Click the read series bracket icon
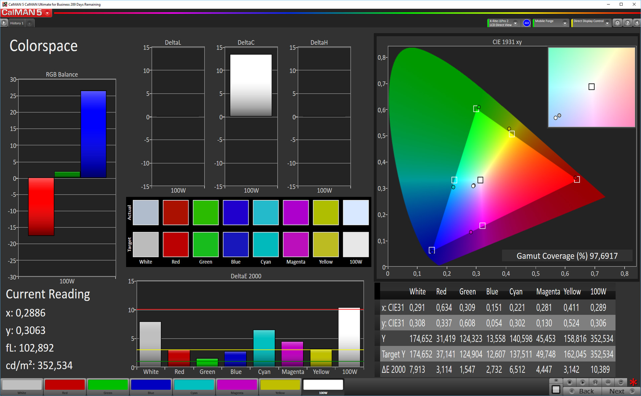The width and height of the screenshot is (641, 396). (595, 382)
